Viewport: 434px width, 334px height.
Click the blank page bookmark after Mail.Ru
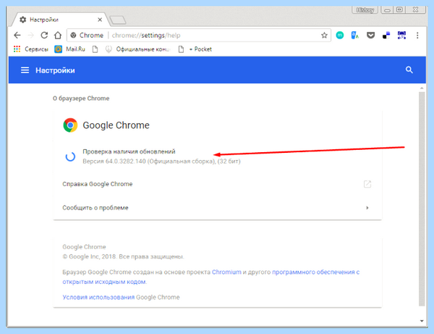click(x=95, y=49)
